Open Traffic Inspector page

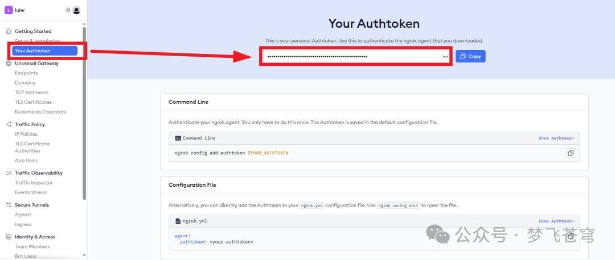point(34,183)
